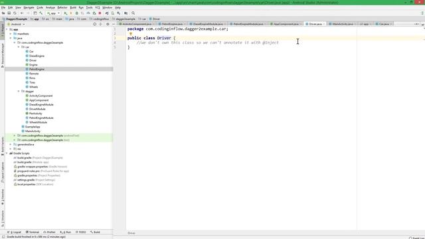Open the Profiler tool window
The height and width of the screenshot is (239, 425).
pyautogui.click(x=49, y=232)
